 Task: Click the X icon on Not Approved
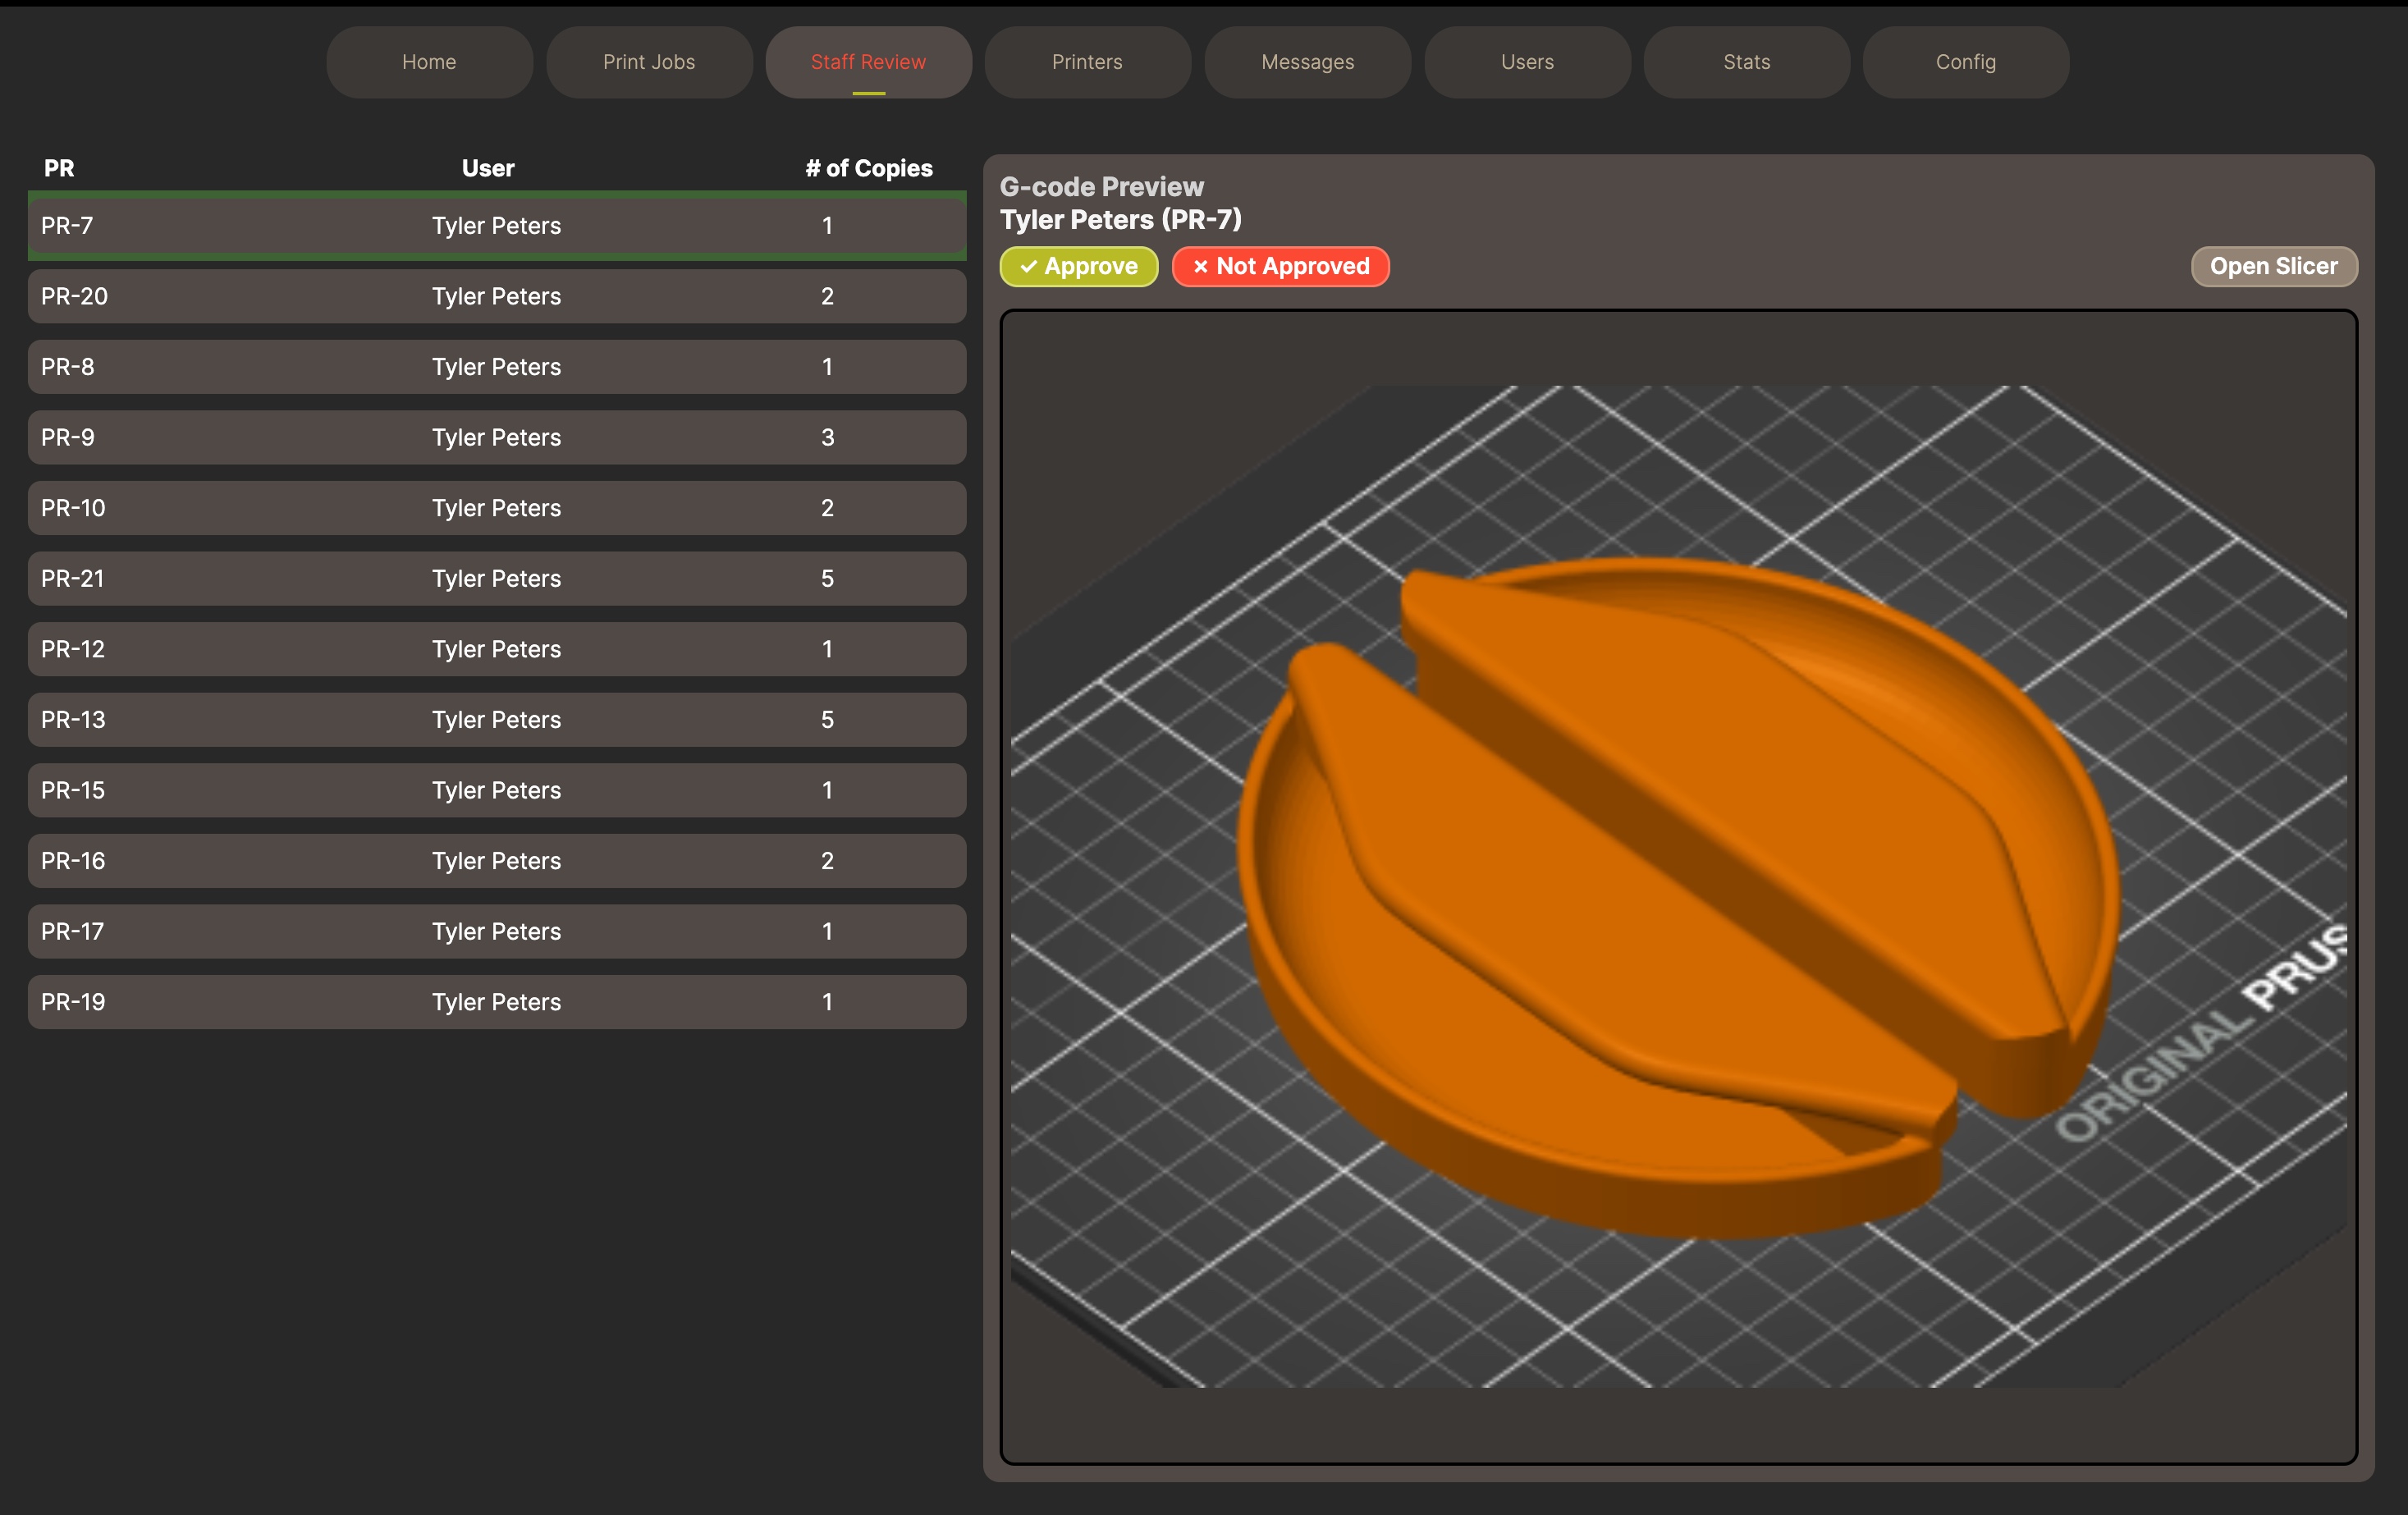(x=1199, y=266)
